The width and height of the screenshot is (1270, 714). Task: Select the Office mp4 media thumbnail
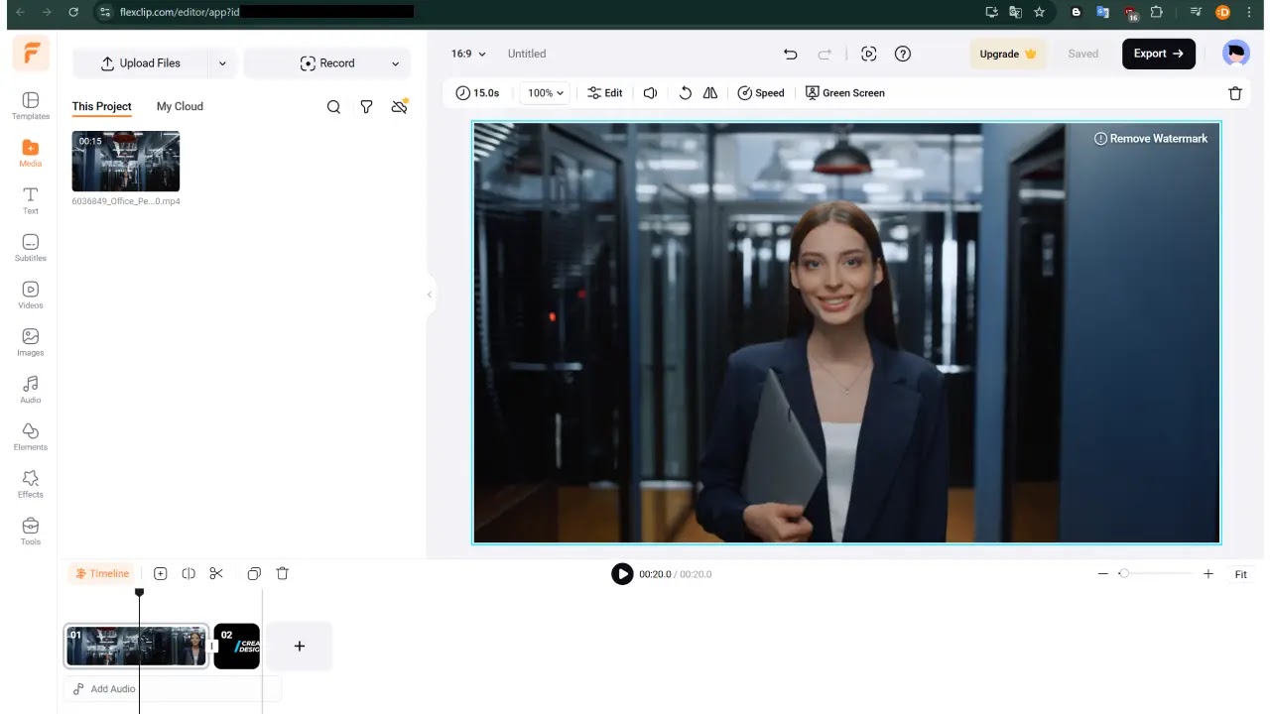(126, 162)
